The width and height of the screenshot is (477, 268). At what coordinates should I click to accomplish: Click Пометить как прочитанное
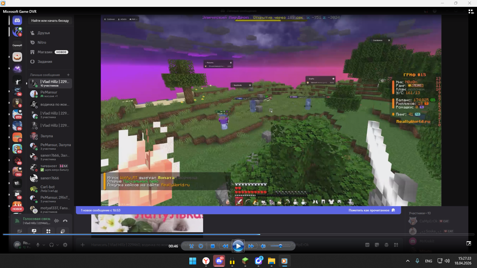[x=369, y=210]
